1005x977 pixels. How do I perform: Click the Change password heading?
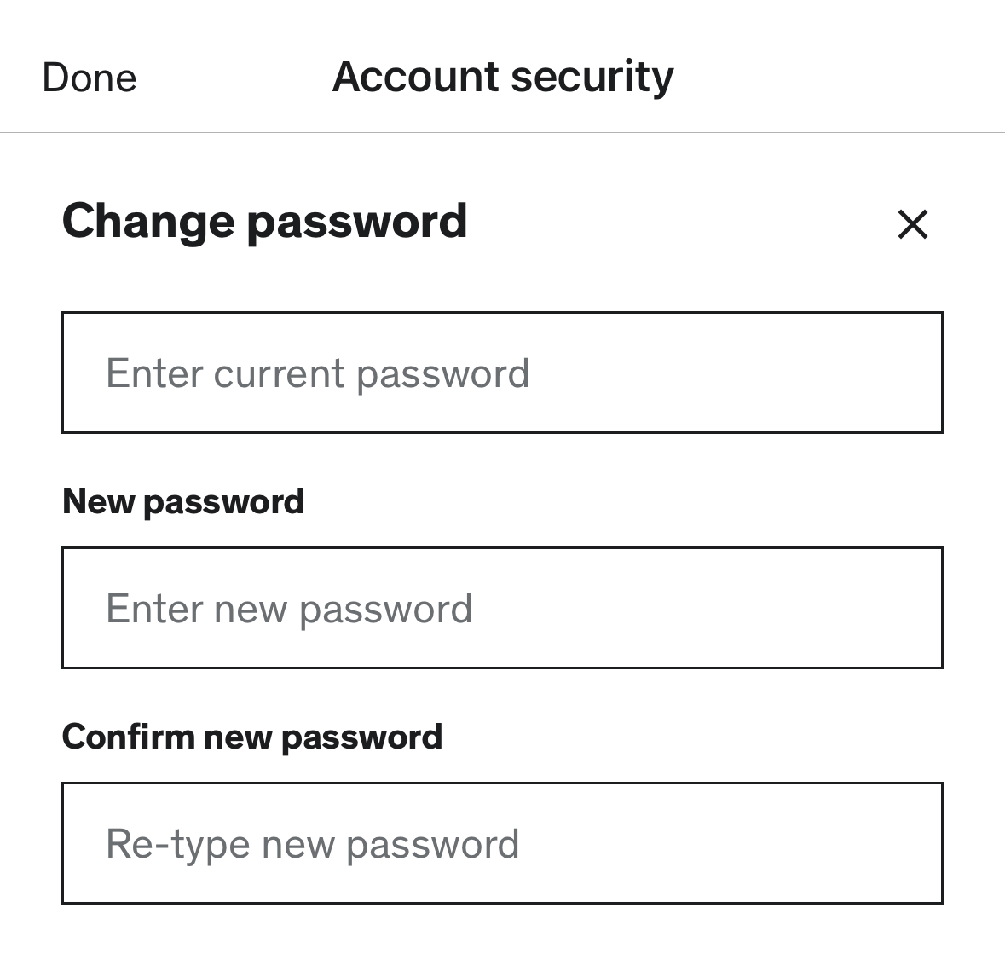(265, 221)
